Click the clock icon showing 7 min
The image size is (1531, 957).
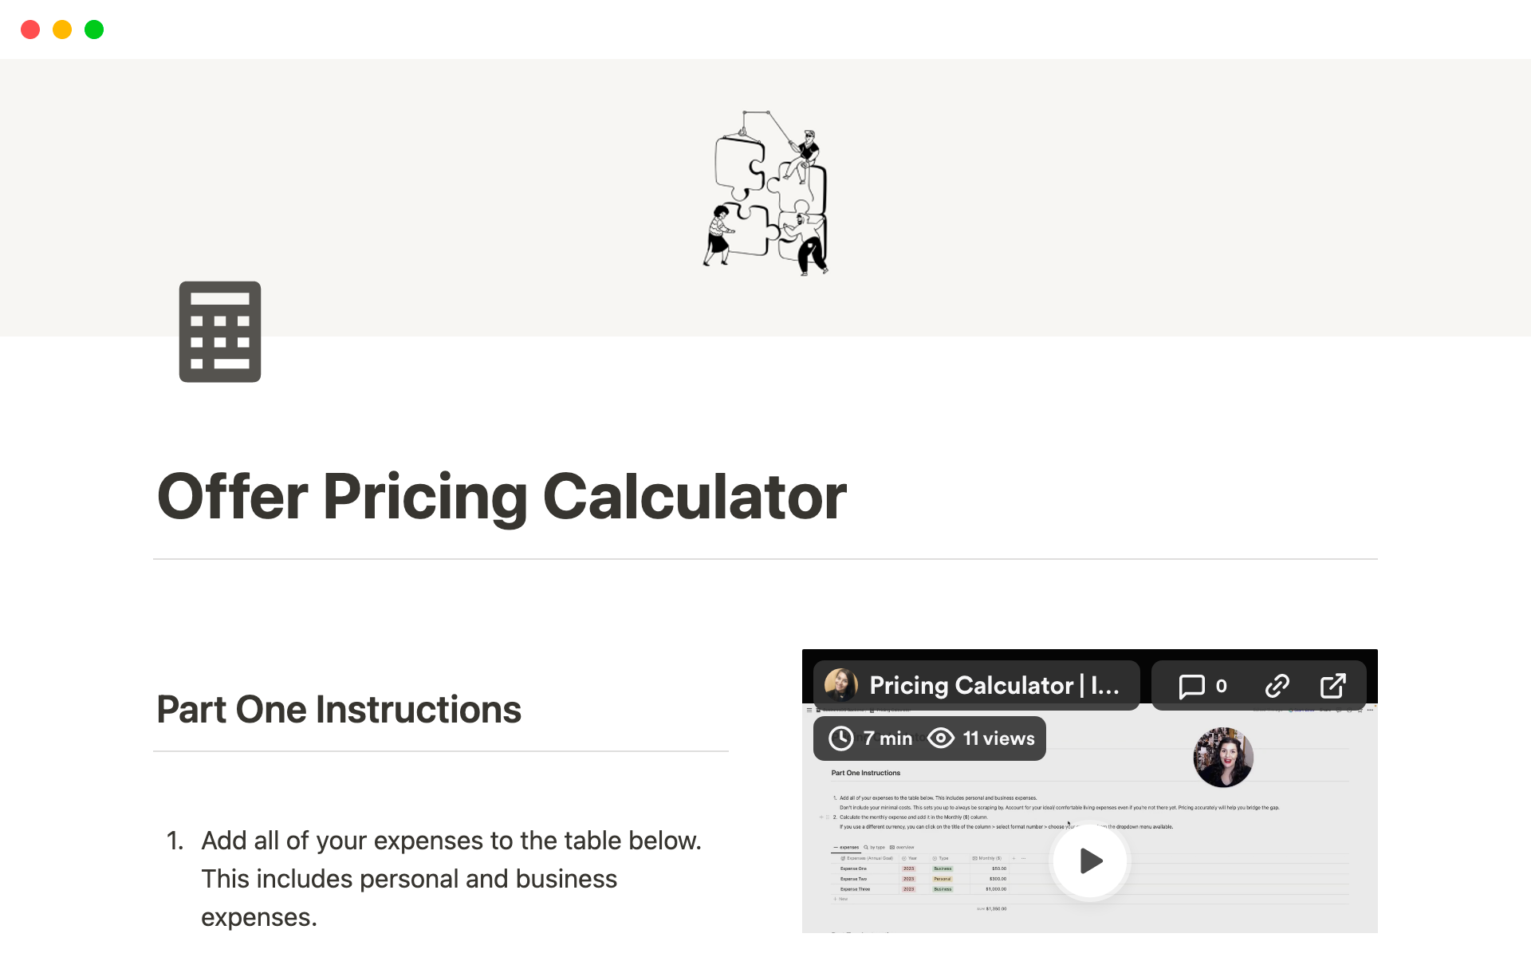point(841,738)
